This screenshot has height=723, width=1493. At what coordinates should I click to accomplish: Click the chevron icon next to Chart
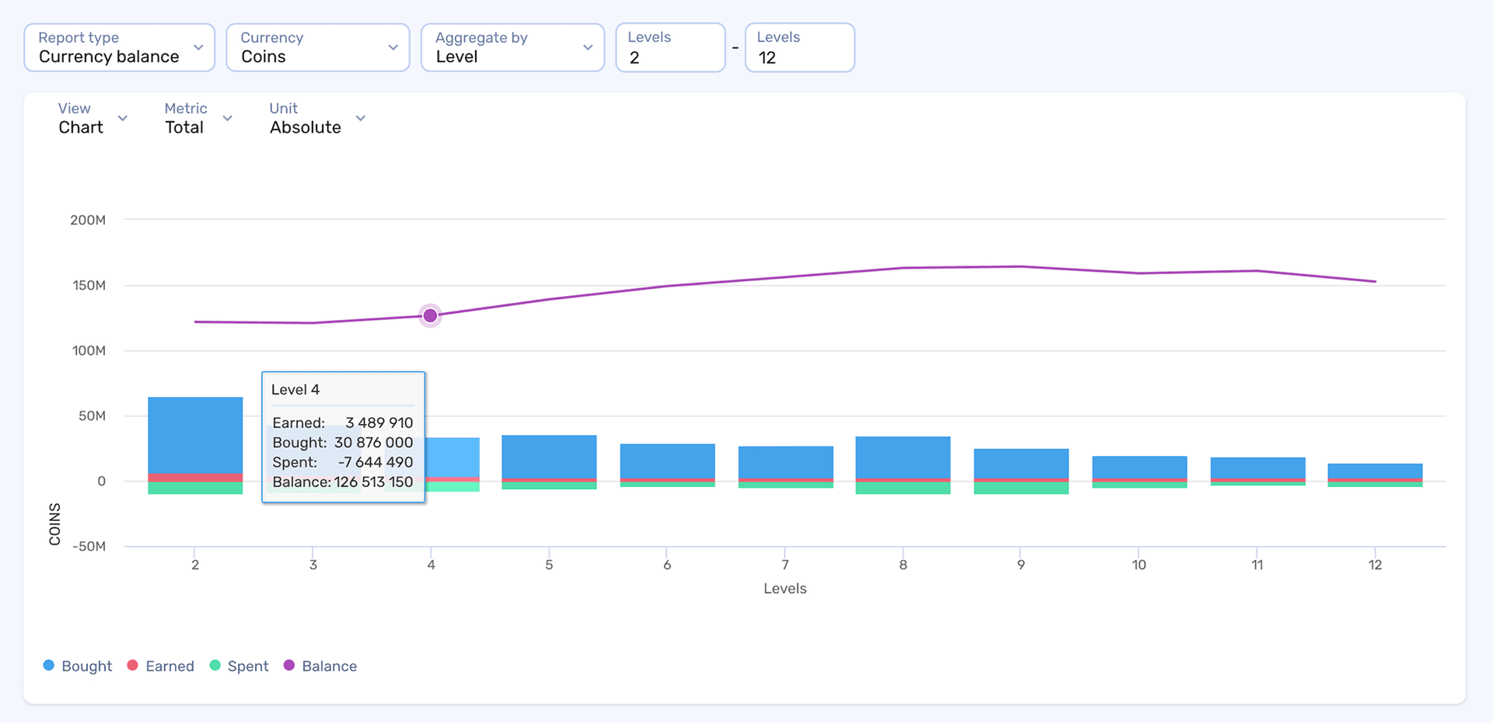[123, 118]
